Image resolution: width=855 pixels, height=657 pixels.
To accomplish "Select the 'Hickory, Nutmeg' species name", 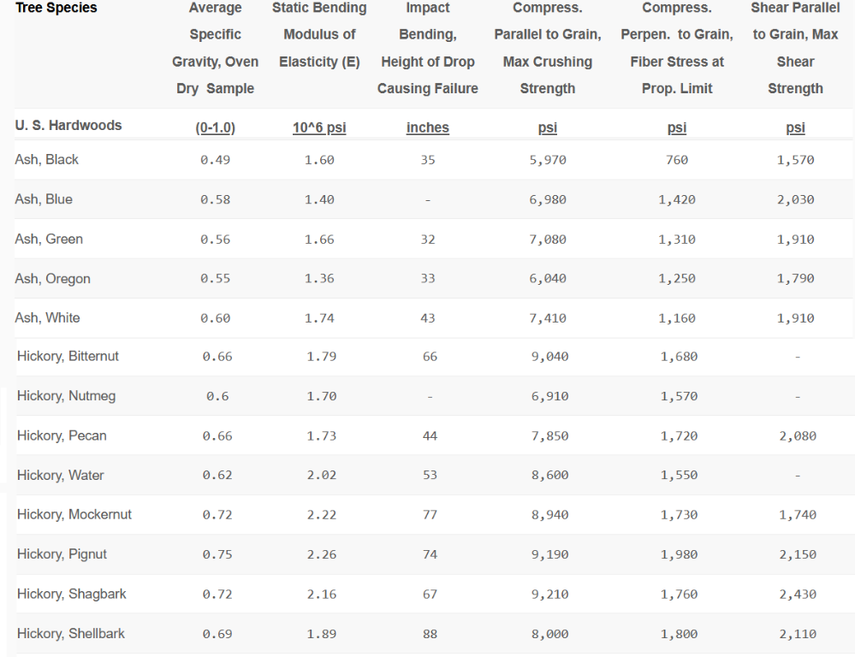I will tap(66, 396).
